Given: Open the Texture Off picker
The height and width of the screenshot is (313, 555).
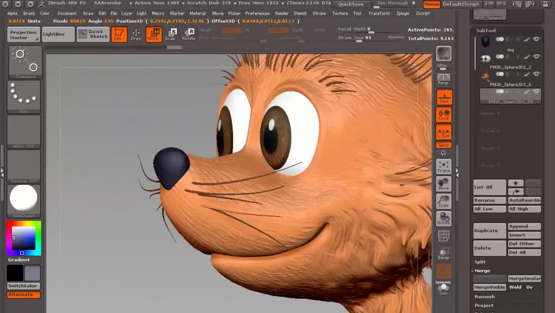Looking at the screenshot, I should pyautogui.click(x=24, y=166).
